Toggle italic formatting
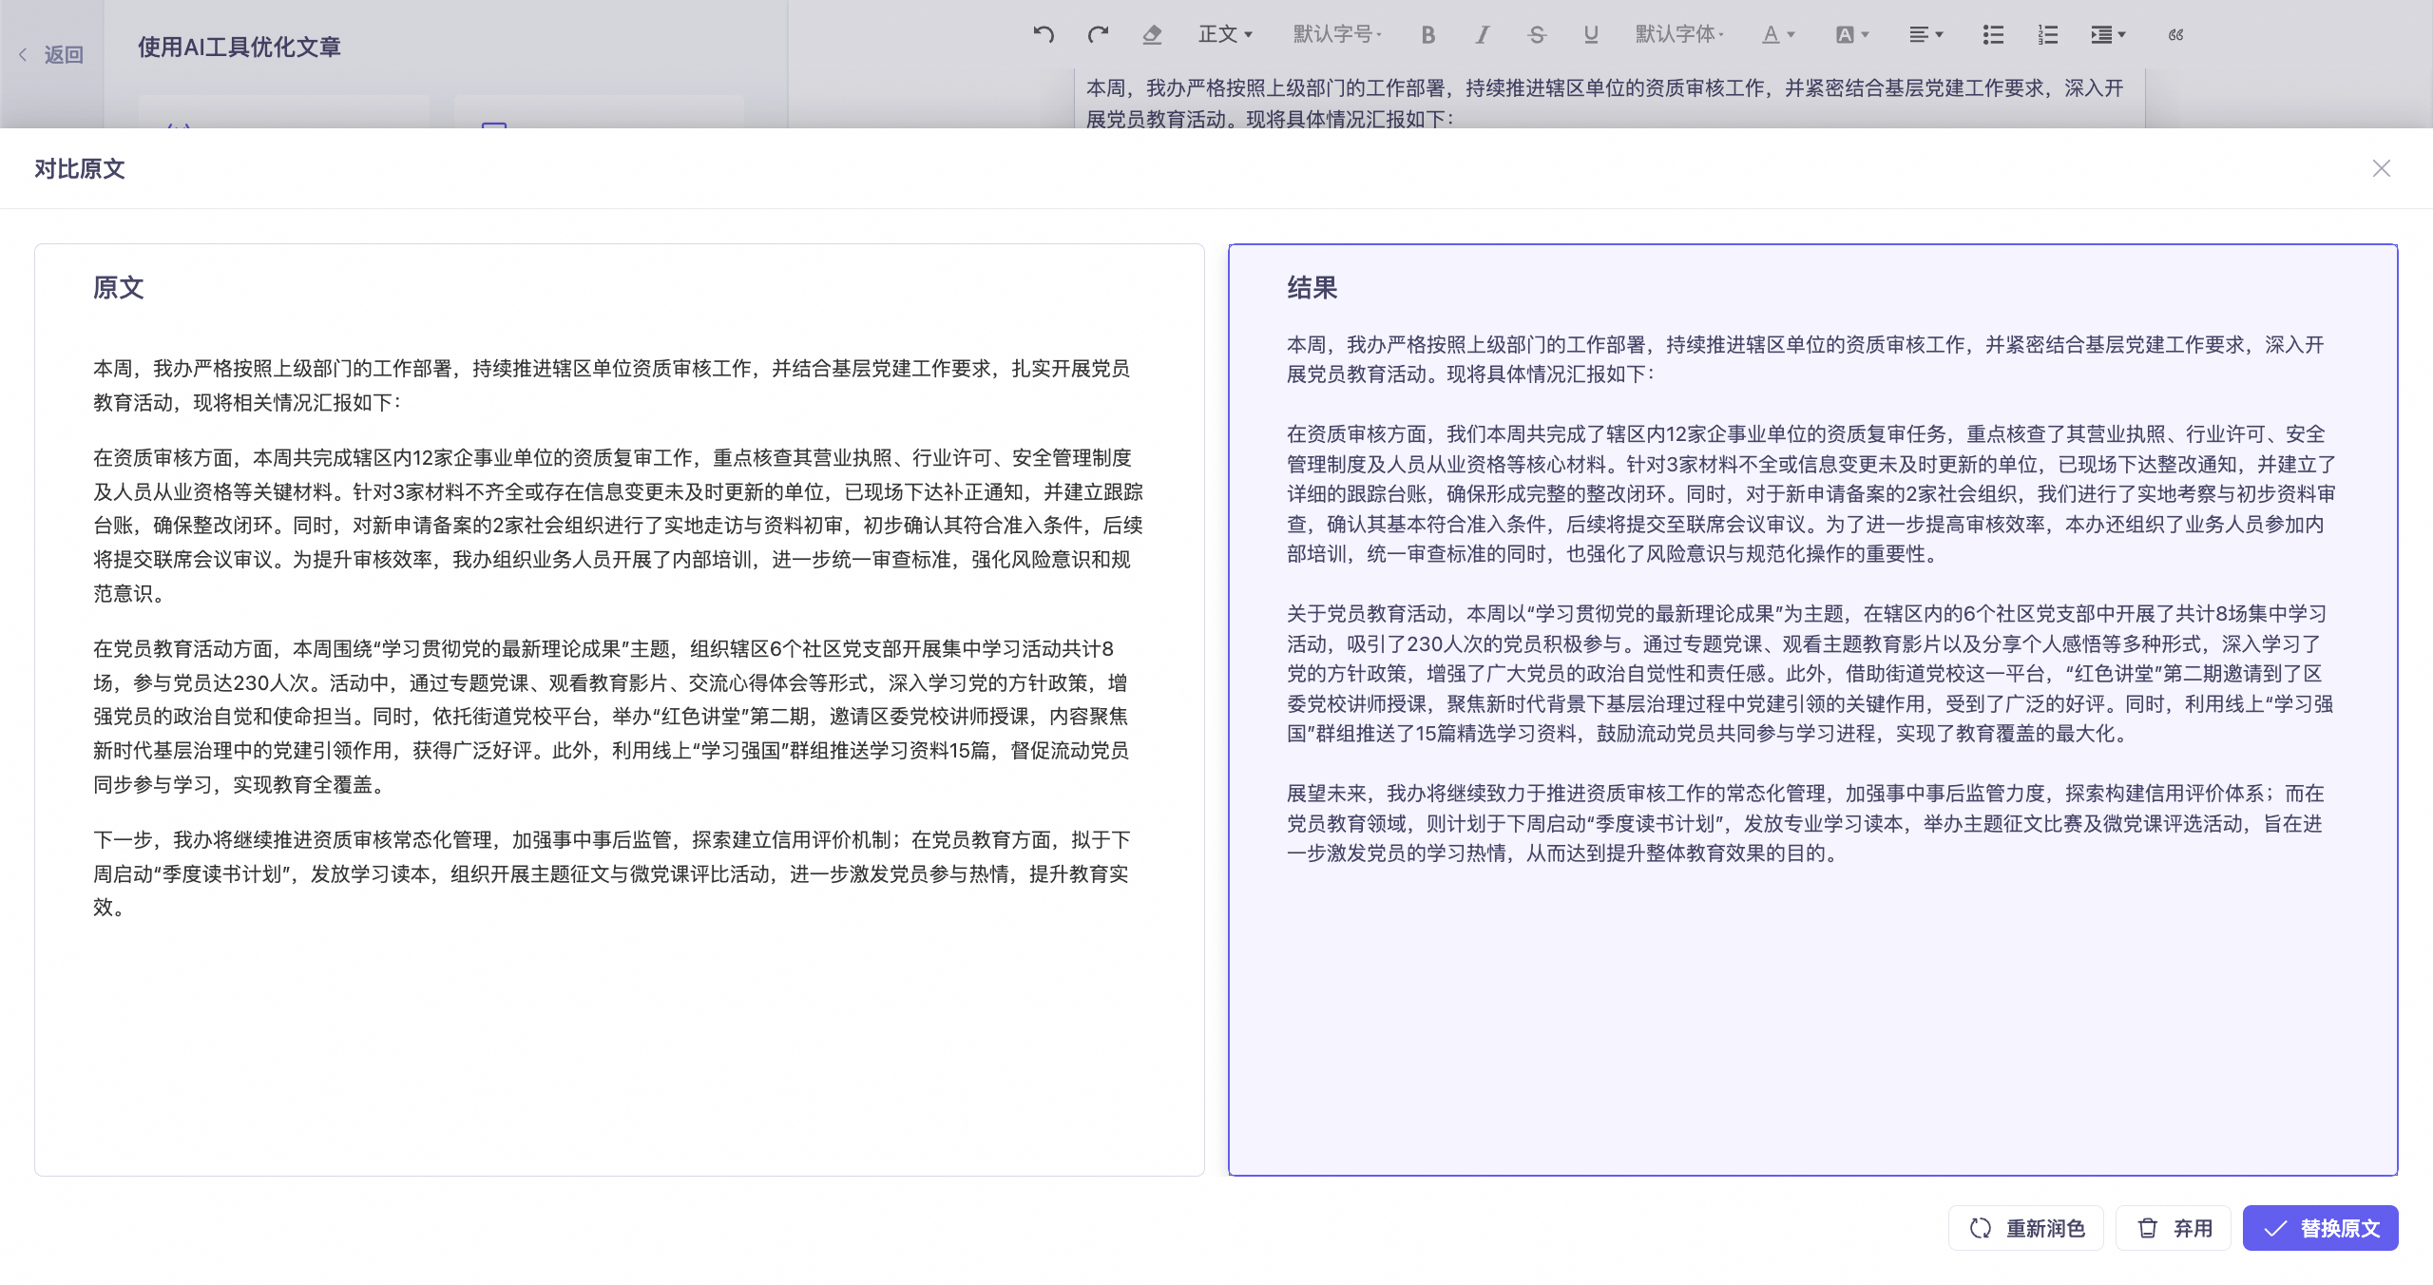The width and height of the screenshot is (2433, 1285). pyautogui.click(x=1482, y=35)
